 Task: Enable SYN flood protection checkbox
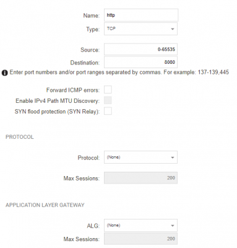coord(108,111)
